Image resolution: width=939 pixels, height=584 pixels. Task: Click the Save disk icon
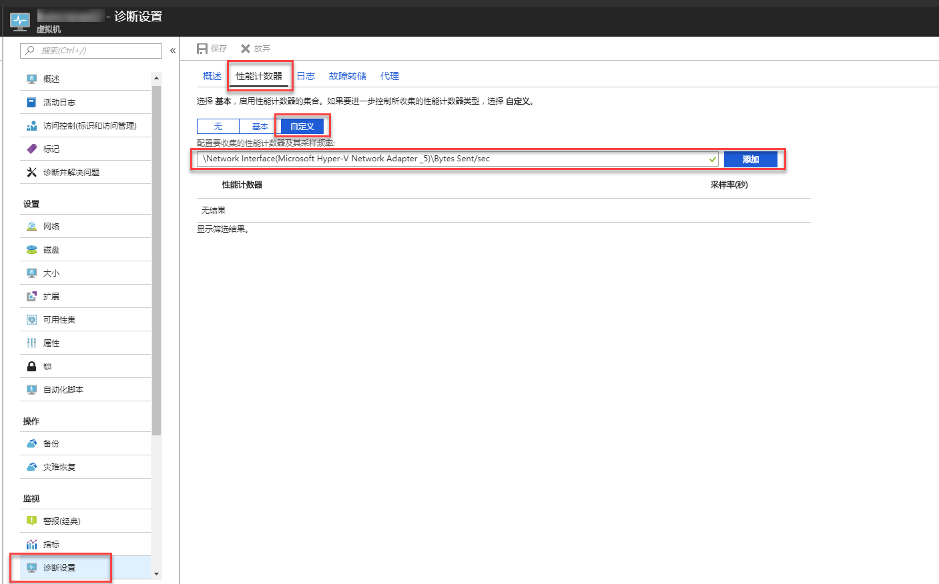pyautogui.click(x=202, y=49)
